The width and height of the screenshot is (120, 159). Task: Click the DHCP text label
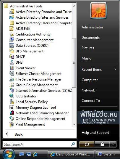(20, 57)
